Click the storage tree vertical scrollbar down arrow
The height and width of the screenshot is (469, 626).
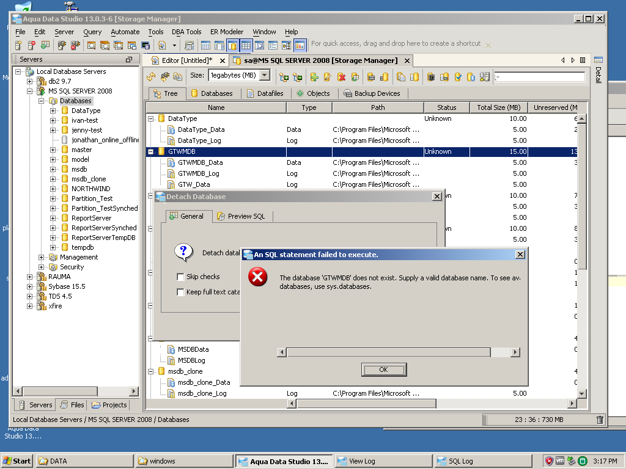582,394
